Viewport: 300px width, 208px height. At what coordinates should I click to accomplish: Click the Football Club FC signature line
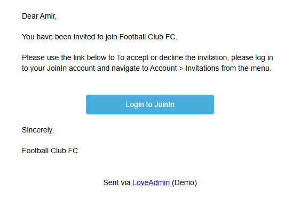pos(50,151)
